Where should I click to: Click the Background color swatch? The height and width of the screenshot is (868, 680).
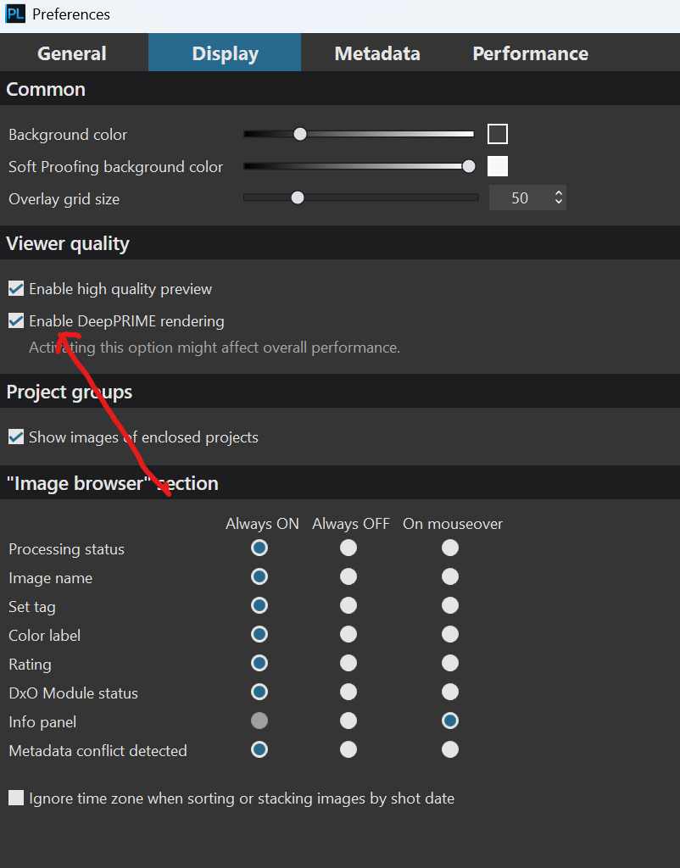tap(498, 134)
